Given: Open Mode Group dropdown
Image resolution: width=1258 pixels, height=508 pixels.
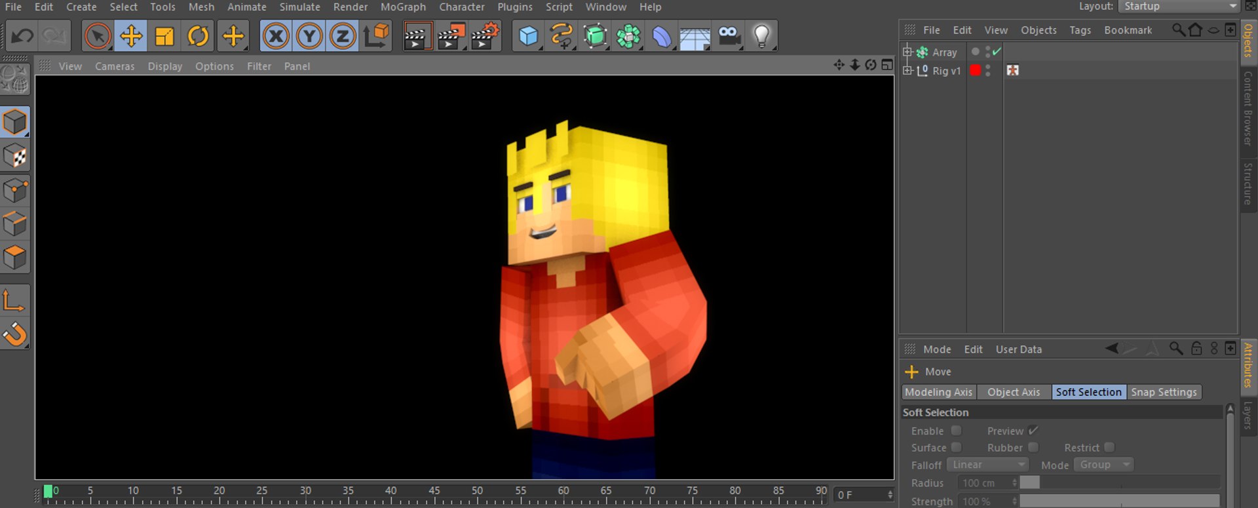Looking at the screenshot, I should tap(1104, 465).
